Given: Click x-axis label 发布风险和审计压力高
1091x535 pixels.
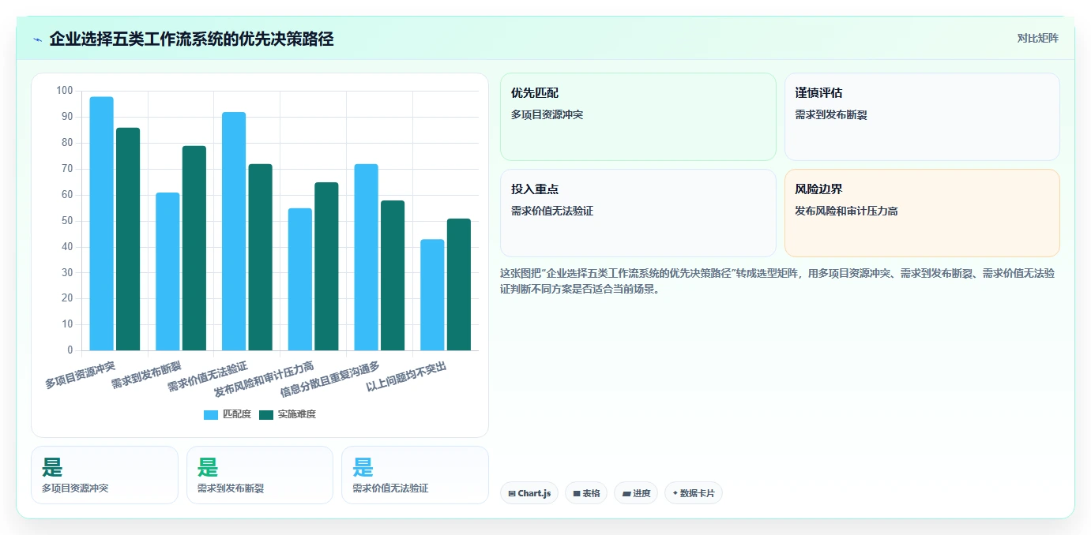Looking at the screenshot, I should click(264, 380).
